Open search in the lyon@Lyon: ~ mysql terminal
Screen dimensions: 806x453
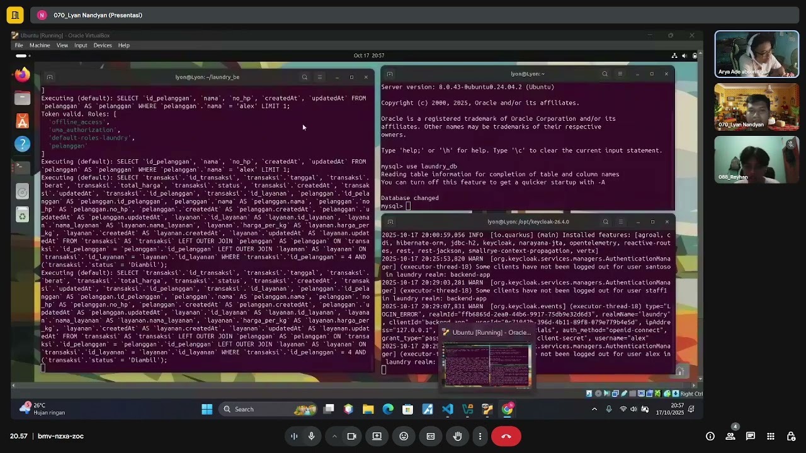click(605, 74)
